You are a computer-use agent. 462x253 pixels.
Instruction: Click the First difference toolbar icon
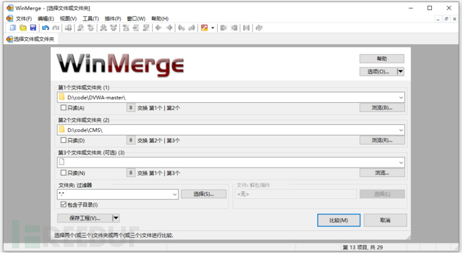tap(126, 28)
